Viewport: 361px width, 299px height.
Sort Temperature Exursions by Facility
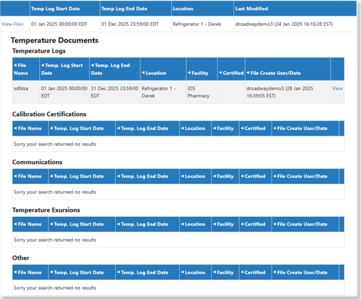223,224
